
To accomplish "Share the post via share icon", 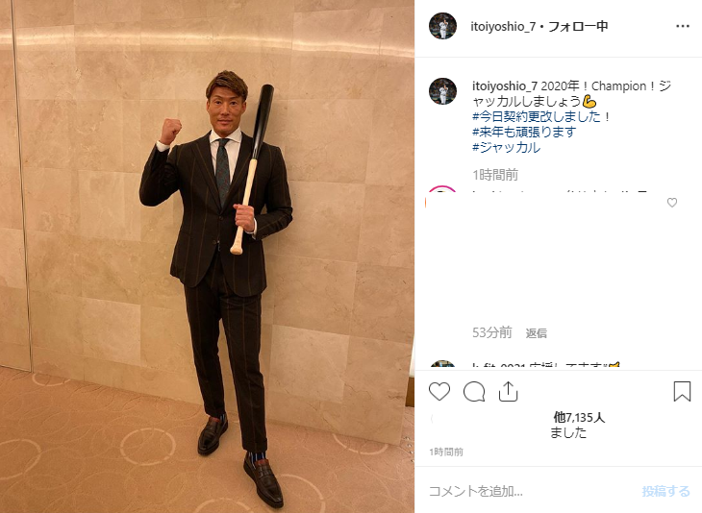I will (x=508, y=391).
